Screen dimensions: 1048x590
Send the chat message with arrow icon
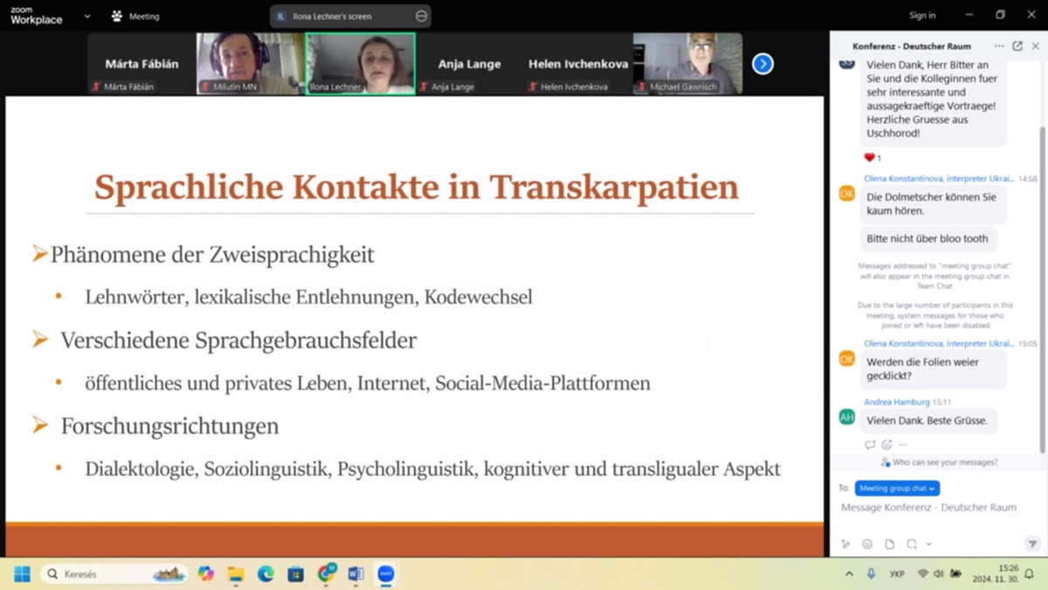coord(1031,544)
